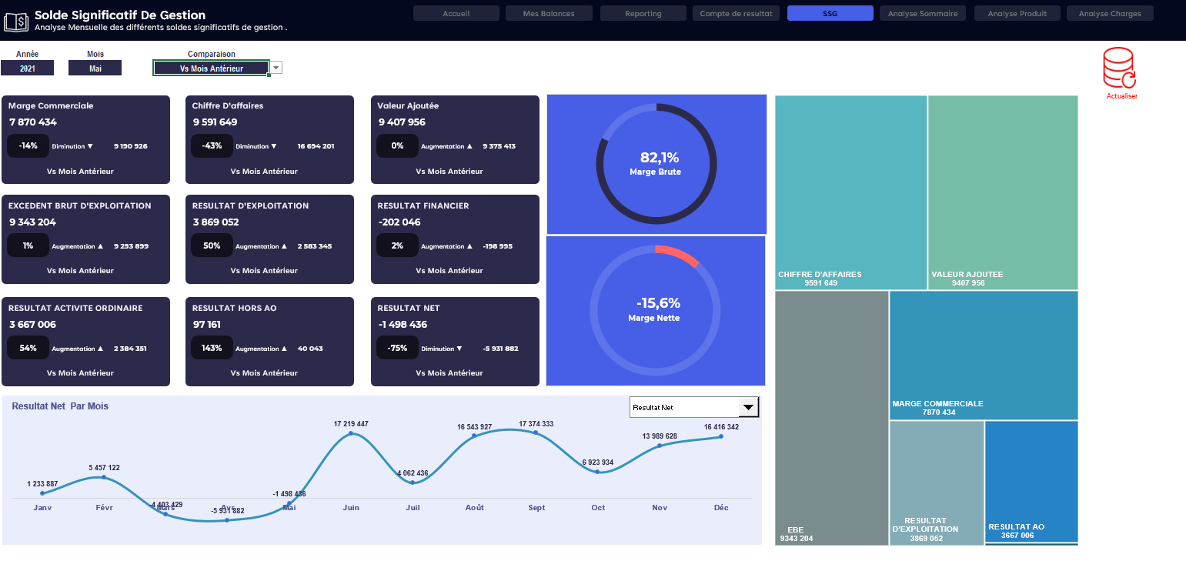Click the previous value 16 694 201

click(x=316, y=146)
